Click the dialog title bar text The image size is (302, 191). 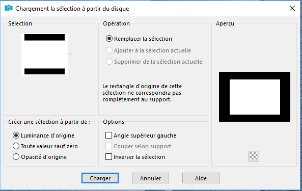(72, 9)
